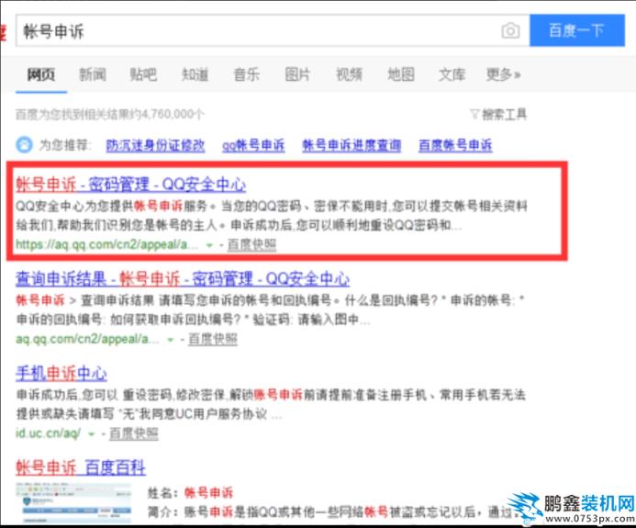Open the 视频 tab
Screen dimensions: 636x528
point(350,74)
